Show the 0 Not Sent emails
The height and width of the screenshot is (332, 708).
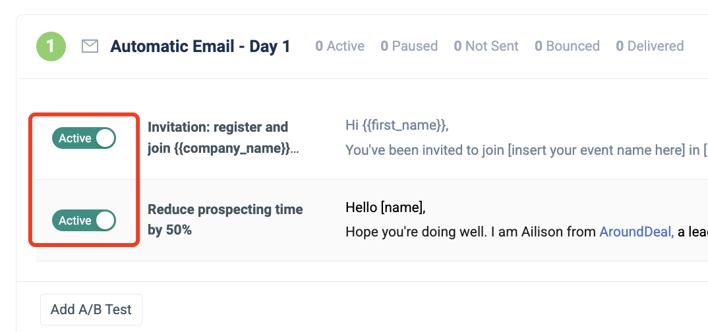point(486,46)
